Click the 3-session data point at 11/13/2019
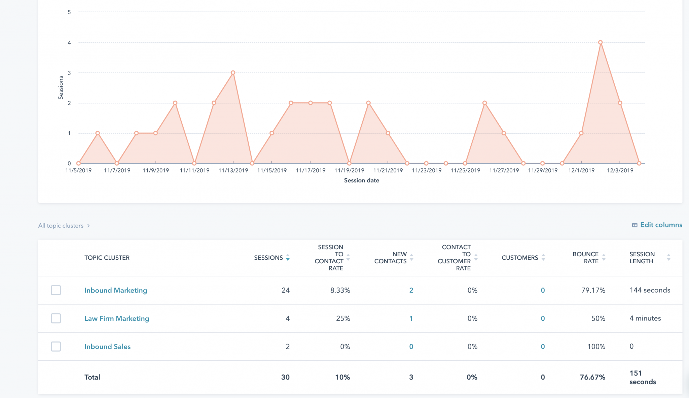The image size is (689, 398). tap(233, 72)
